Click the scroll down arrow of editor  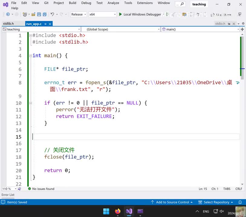point(242,184)
